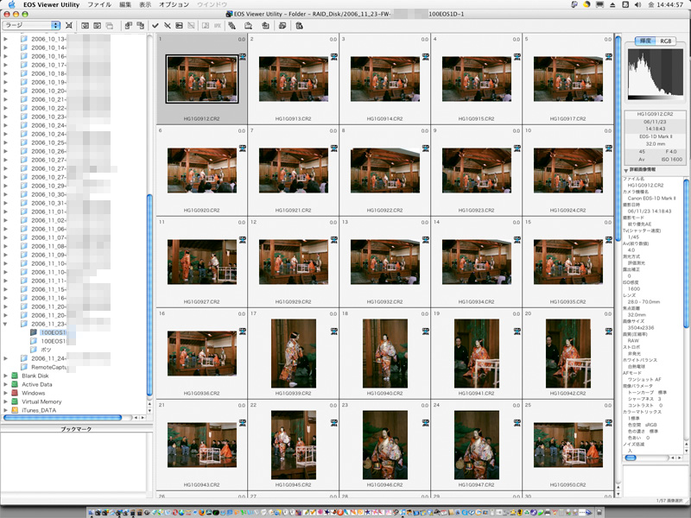This screenshot has height=518, width=691.
Task: Click the eject icon in the menu bar
Action: (x=612, y=4)
